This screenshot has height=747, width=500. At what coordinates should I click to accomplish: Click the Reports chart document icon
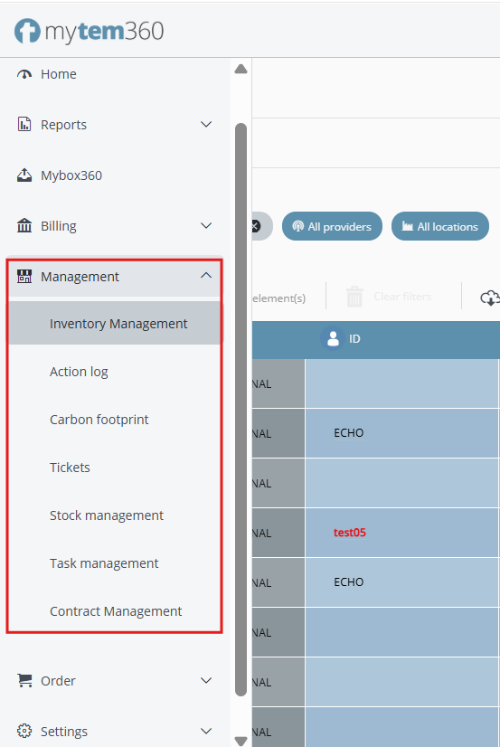coord(24,124)
